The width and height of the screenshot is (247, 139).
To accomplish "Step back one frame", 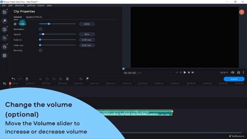I will click(x=181, y=73).
